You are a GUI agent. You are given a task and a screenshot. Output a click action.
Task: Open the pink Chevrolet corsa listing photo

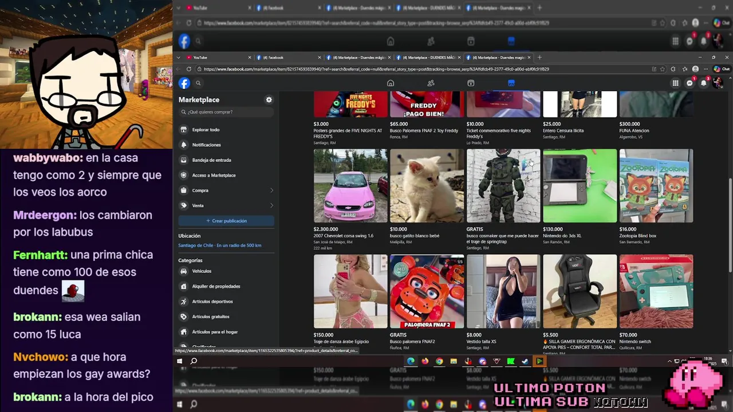coord(350,186)
